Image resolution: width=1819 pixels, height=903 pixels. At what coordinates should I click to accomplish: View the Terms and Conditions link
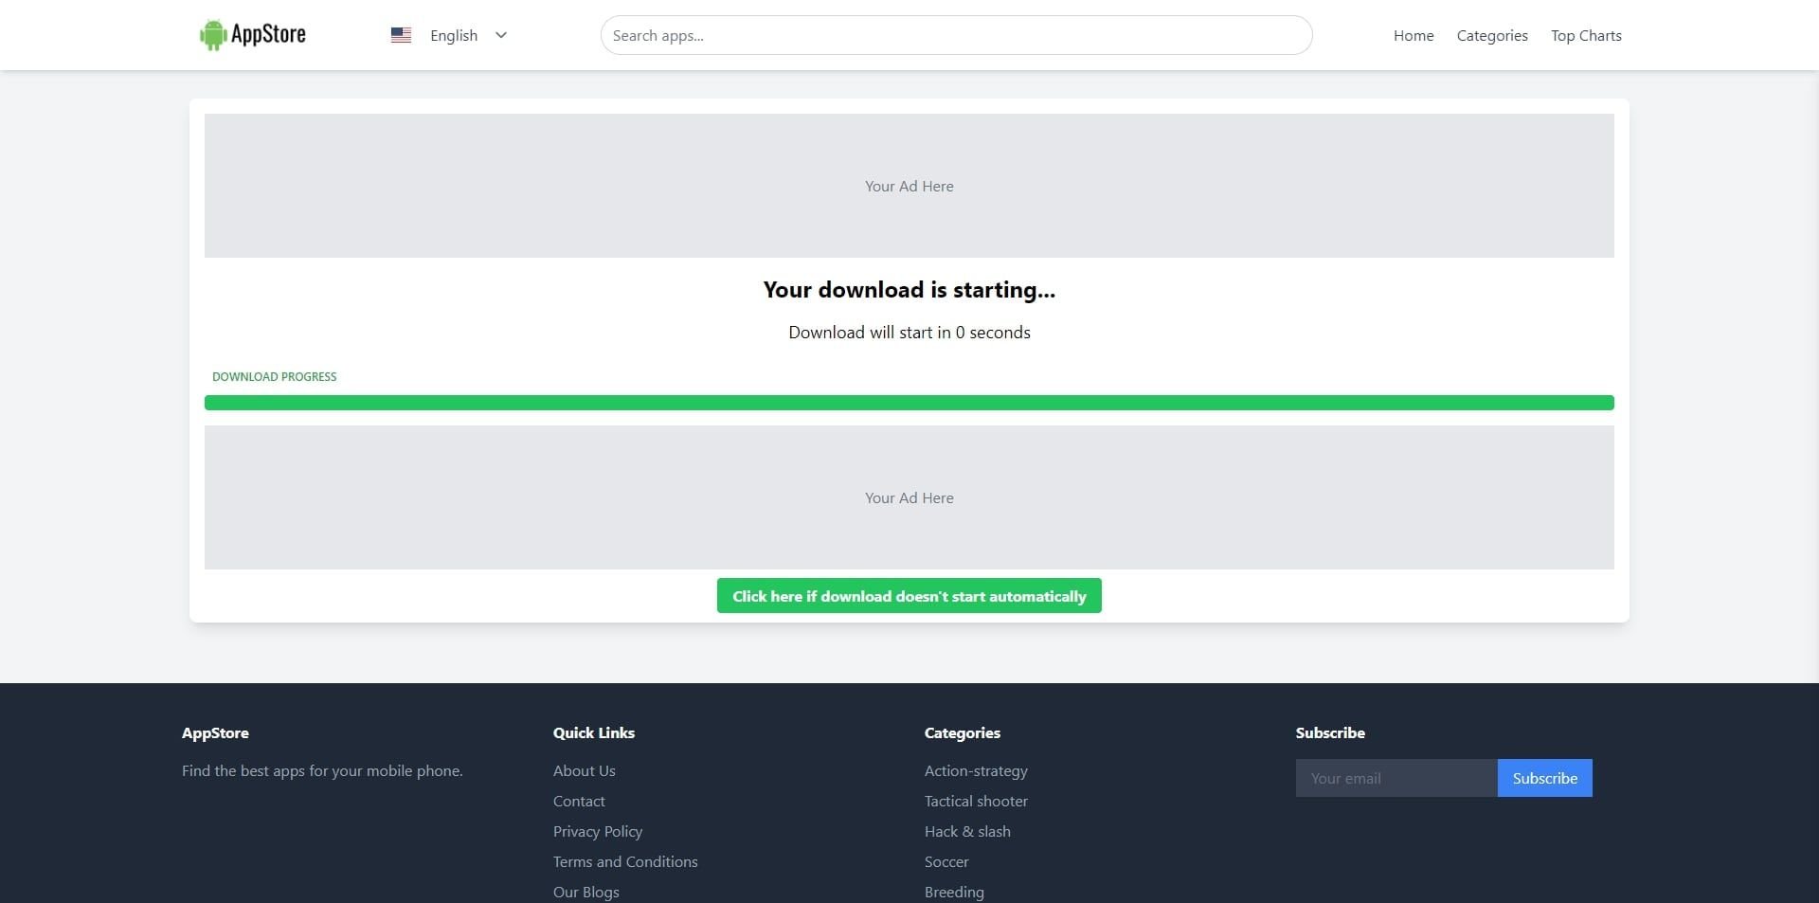click(624, 861)
